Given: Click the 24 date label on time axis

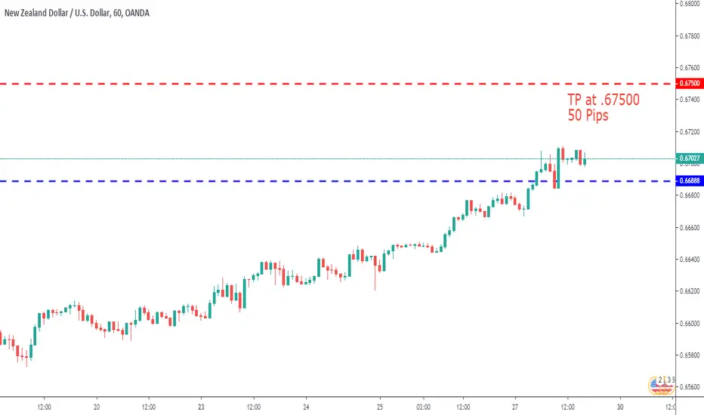Looking at the screenshot, I should click(306, 407).
